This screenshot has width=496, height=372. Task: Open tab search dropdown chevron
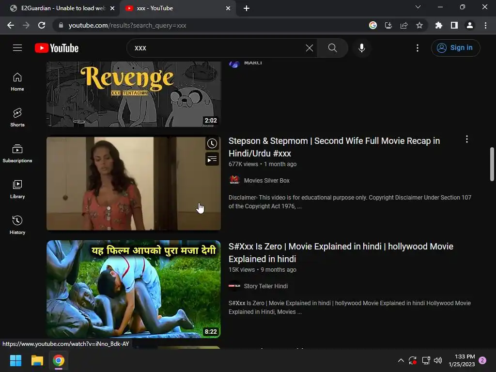point(418,7)
